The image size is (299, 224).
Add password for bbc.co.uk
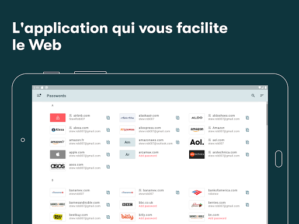point(148,206)
